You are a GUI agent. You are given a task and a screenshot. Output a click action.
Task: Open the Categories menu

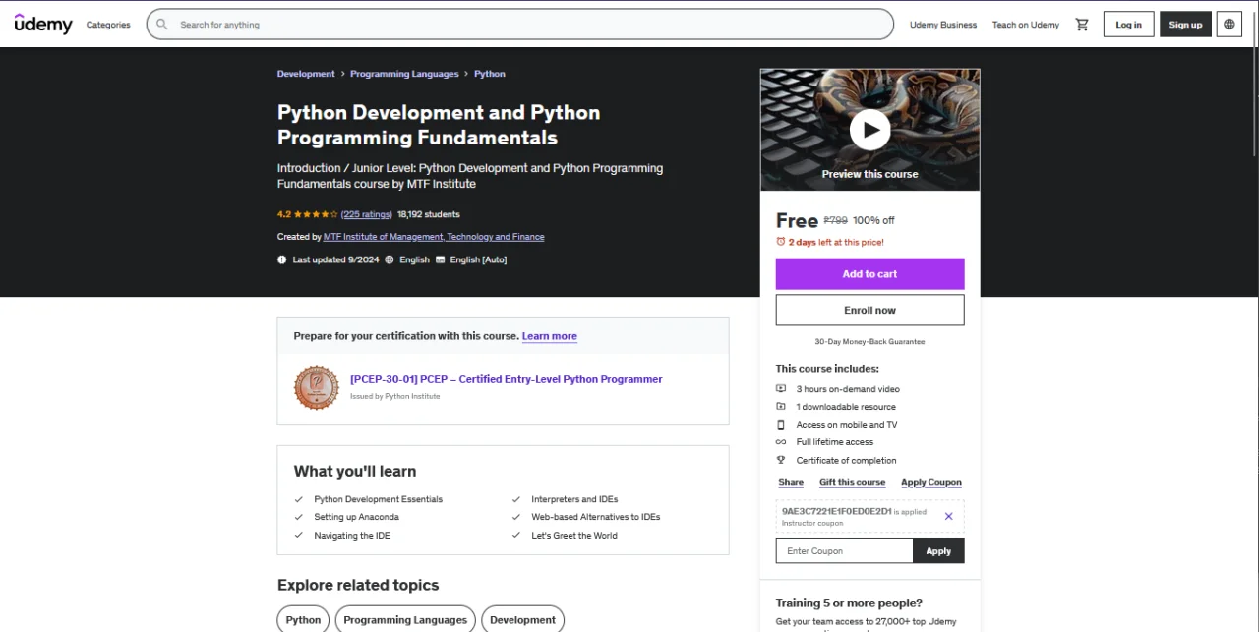[108, 25]
